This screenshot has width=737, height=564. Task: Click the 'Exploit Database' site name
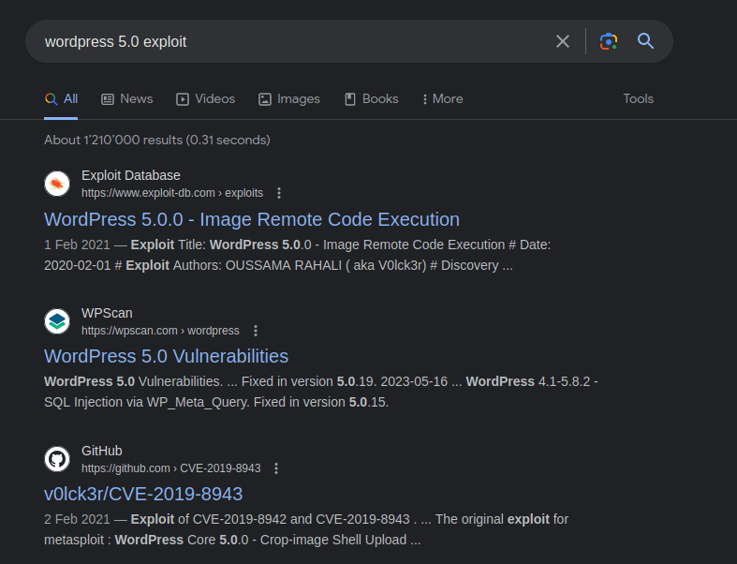click(131, 175)
